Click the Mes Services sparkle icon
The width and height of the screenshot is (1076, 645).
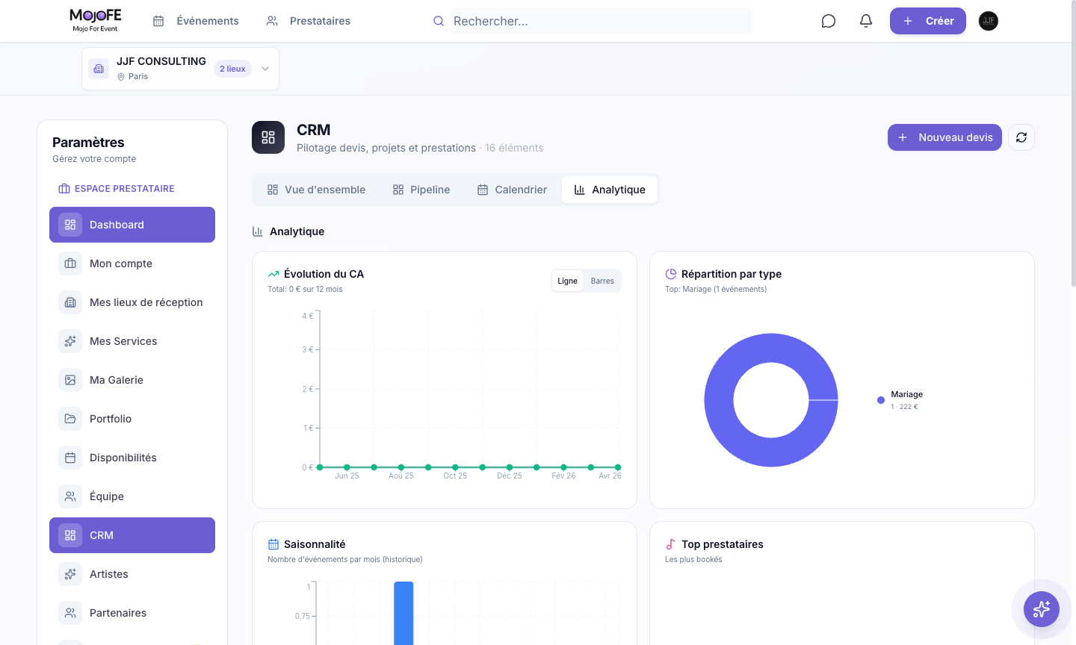click(x=70, y=341)
